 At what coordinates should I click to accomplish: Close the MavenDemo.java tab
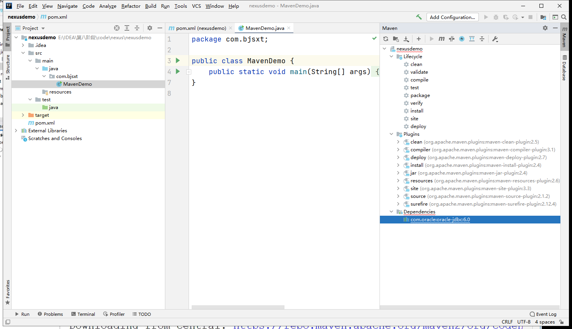point(289,28)
